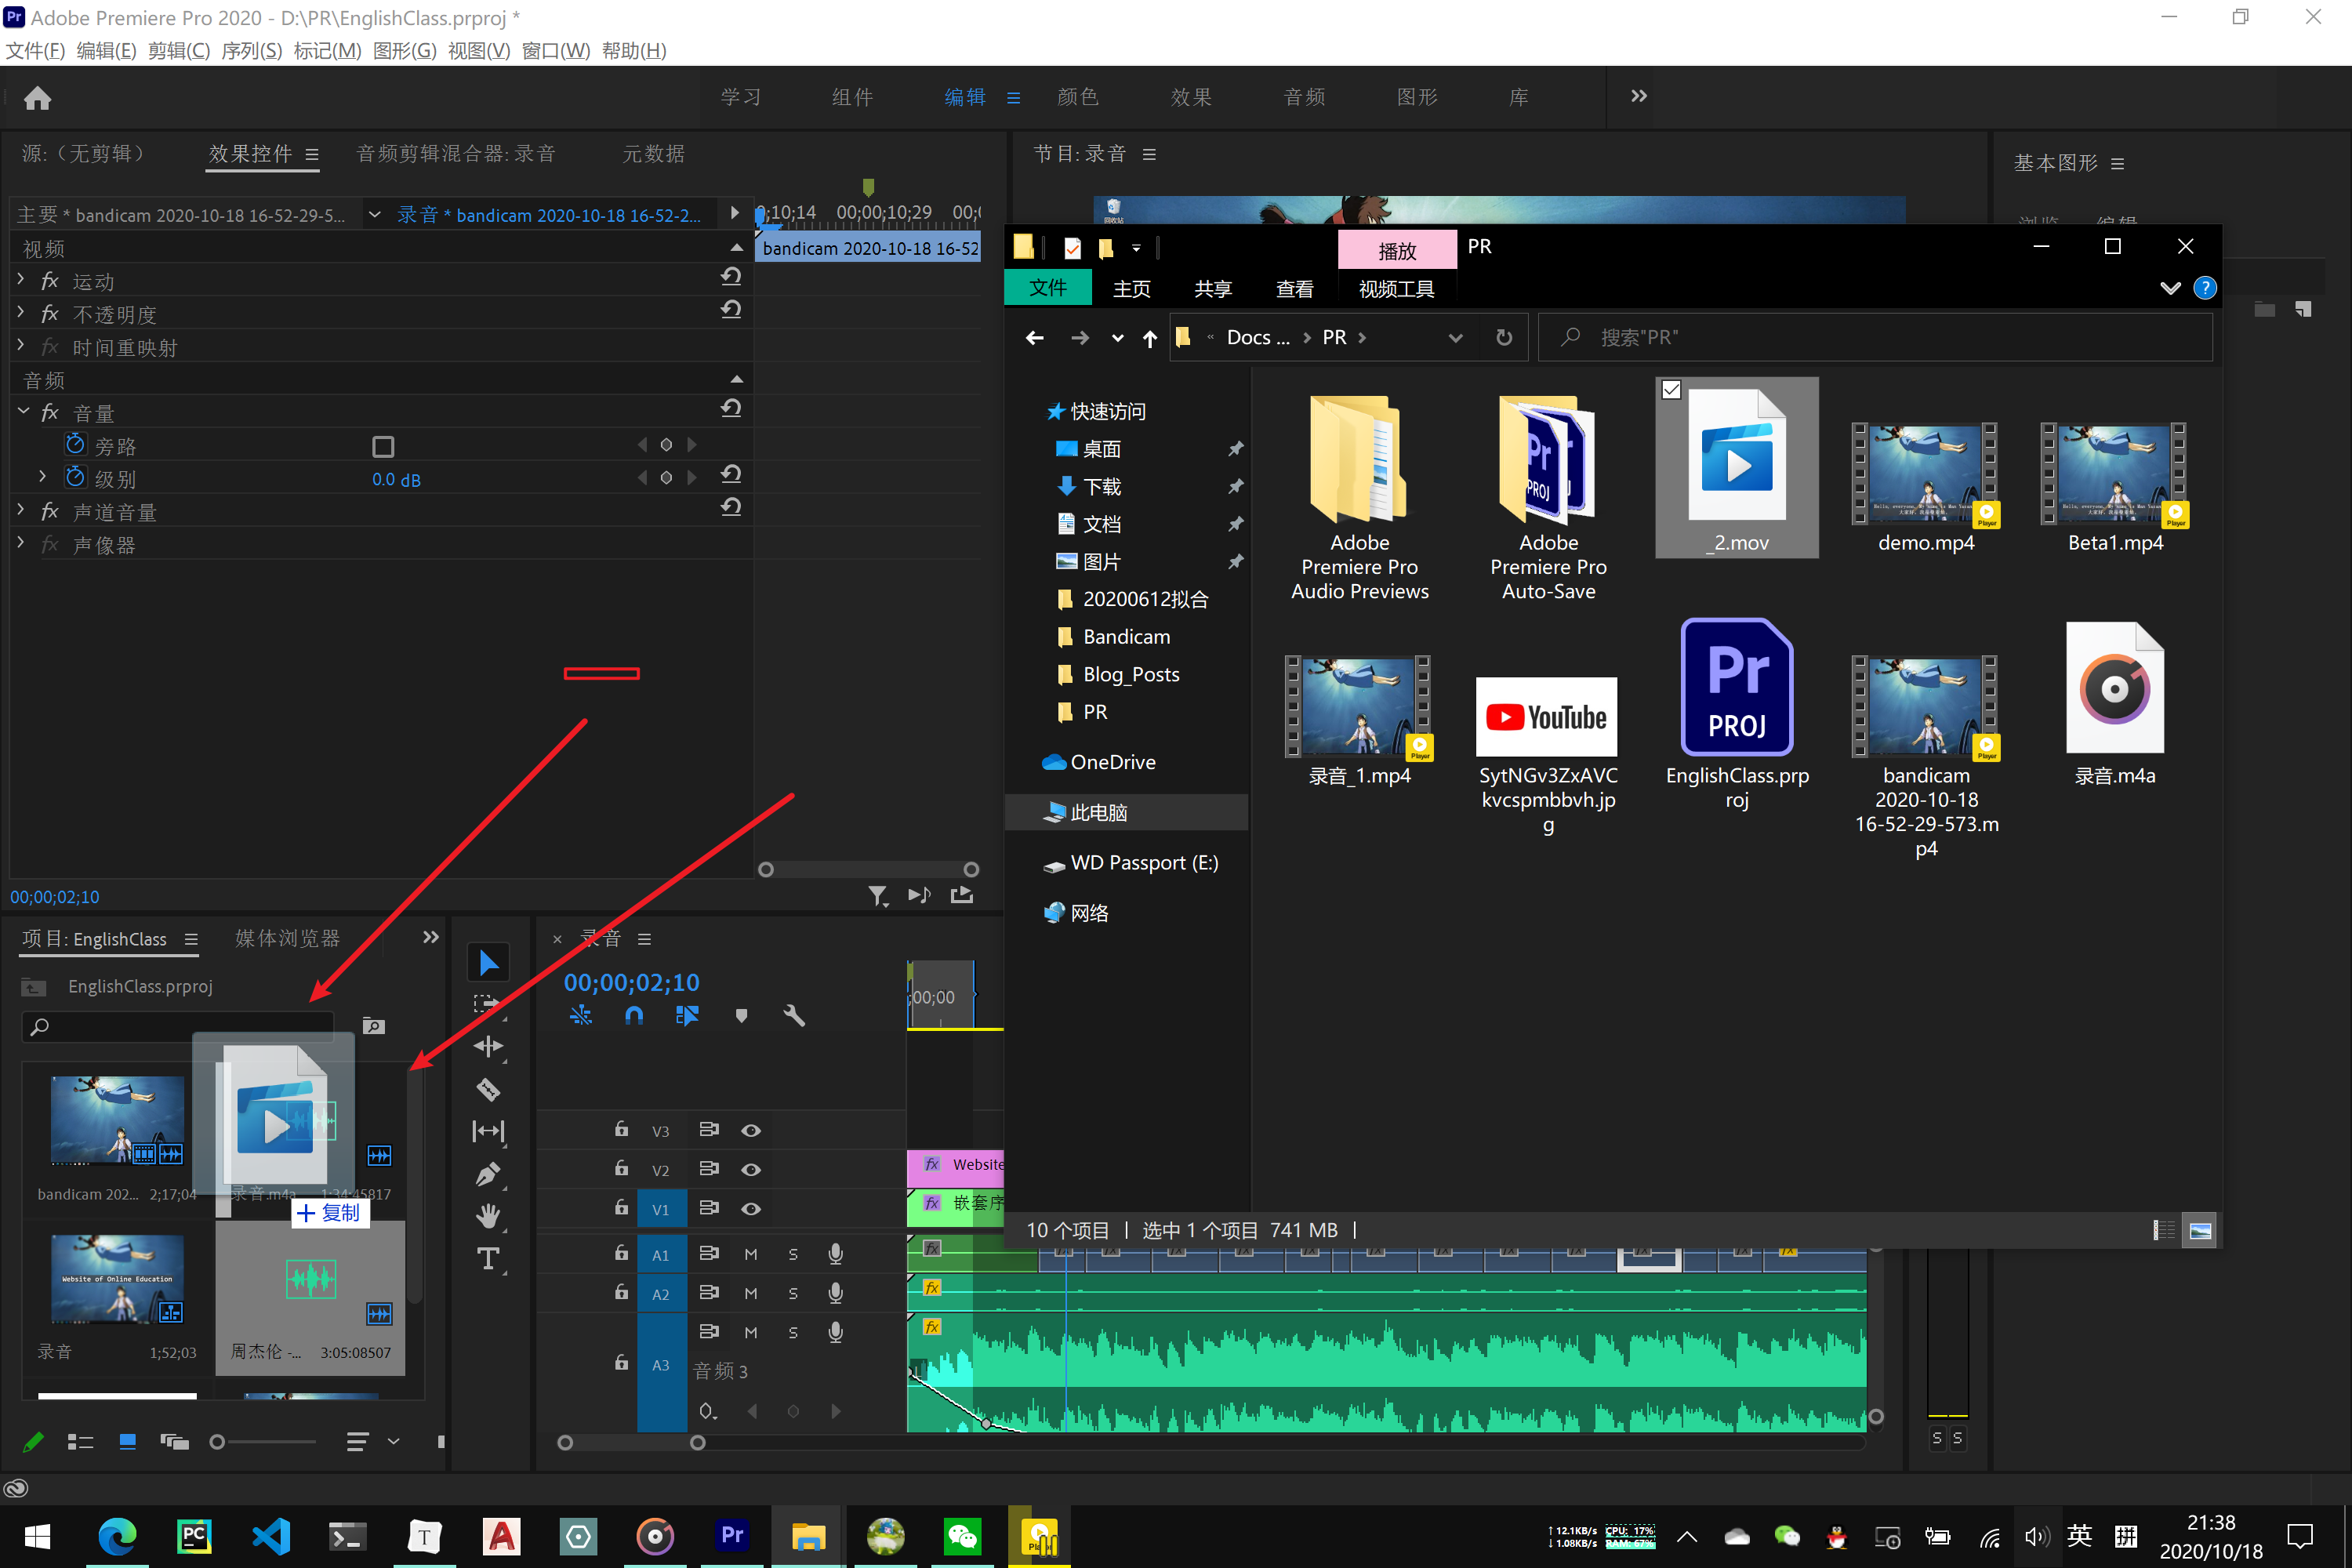2352x1568 pixels.
Task: Select the Razor tool
Action: [488, 1090]
